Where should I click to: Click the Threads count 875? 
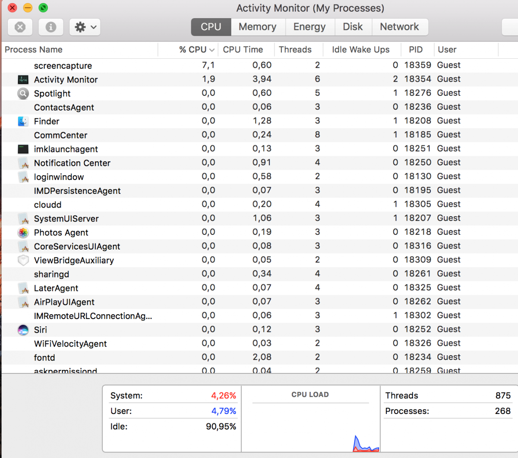point(503,395)
